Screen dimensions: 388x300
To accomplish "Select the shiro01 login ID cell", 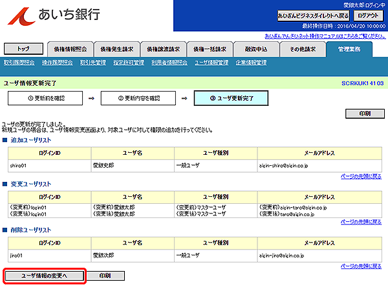I will pyautogui.click(x=50, y=166).
